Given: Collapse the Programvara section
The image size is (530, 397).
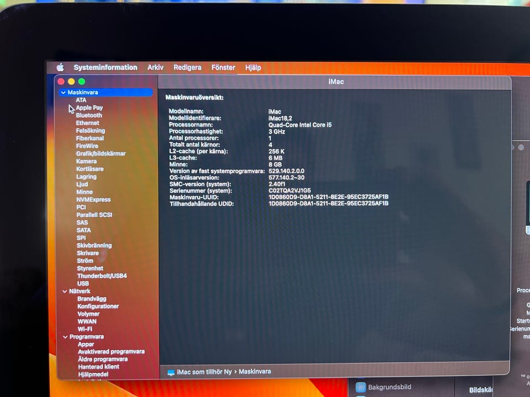Looking at the screenshot, I should tap(65, 336).
